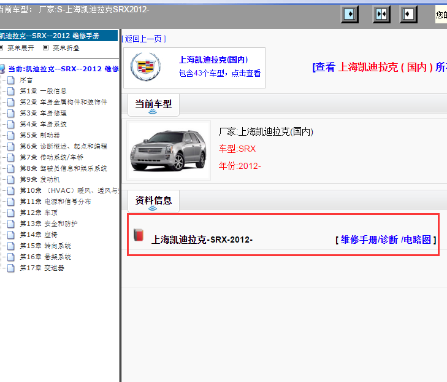447x382 pixels.
Task: Click 查看 上海凯迪拉克(国内) 所有 link
Action: (x=380, y=67)
